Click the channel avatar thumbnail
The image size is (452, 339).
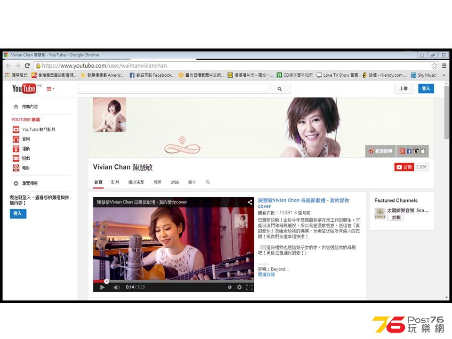[110, 115]
